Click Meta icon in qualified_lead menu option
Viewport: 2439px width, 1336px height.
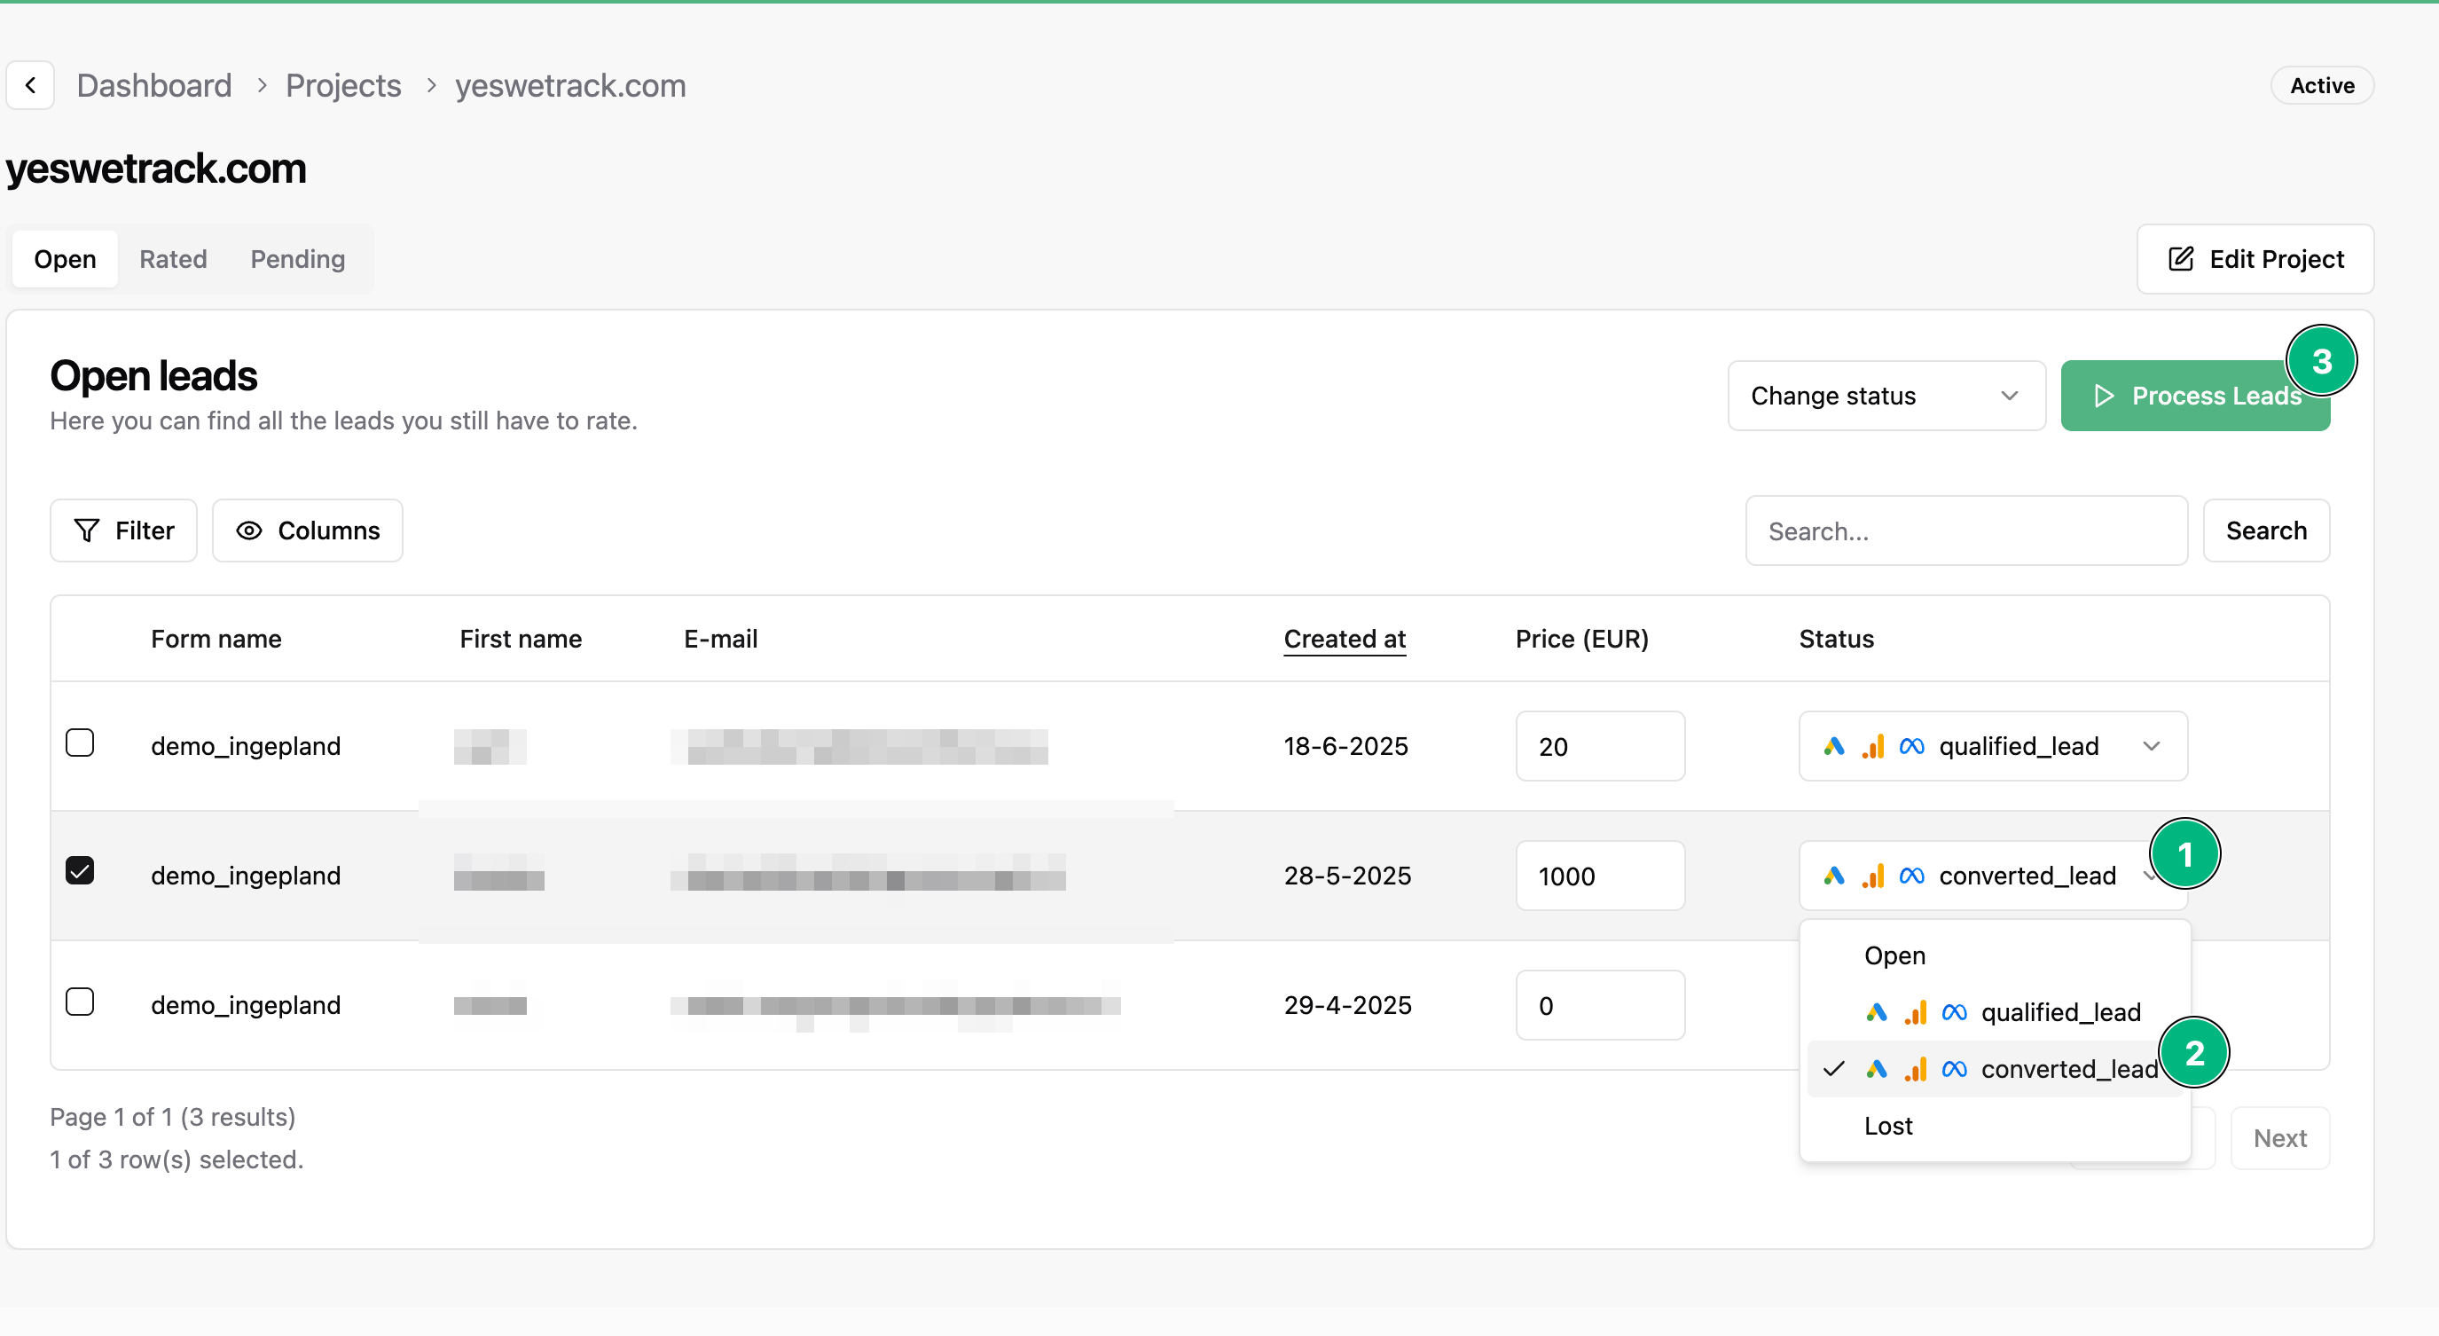click(x=1953, y=1012)
